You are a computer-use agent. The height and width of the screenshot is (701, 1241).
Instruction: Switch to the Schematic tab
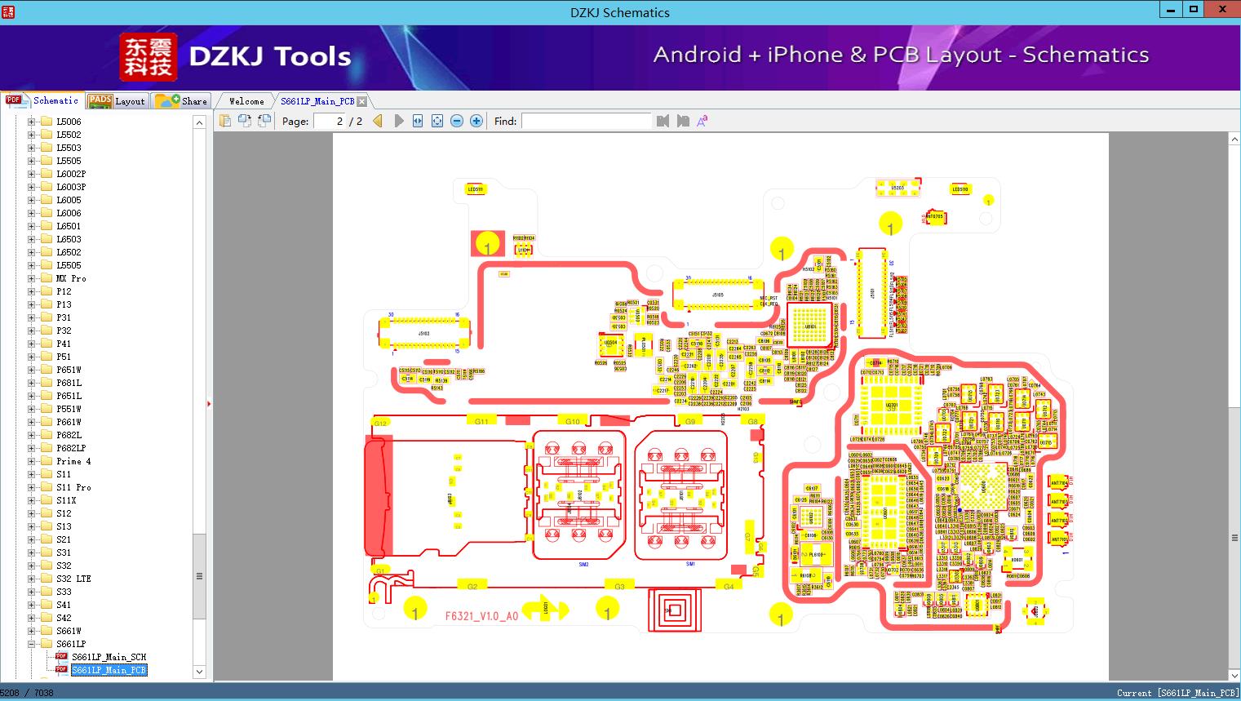pyautogui.click(x=42, y=100)
